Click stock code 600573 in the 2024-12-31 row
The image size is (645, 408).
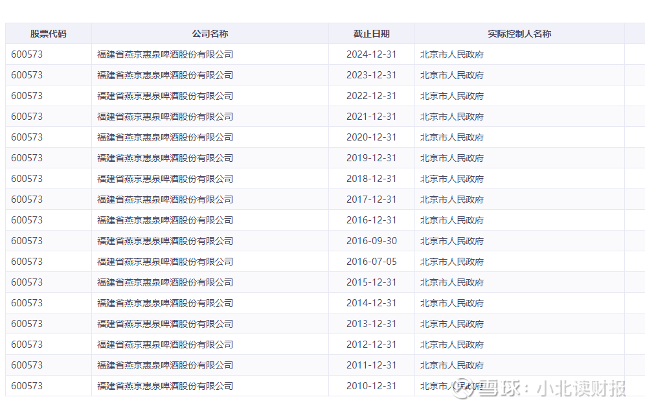click(27, 54)
